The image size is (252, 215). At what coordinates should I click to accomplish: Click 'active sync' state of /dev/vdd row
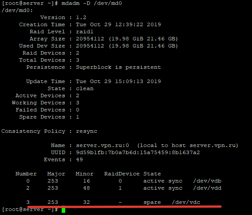163,188
